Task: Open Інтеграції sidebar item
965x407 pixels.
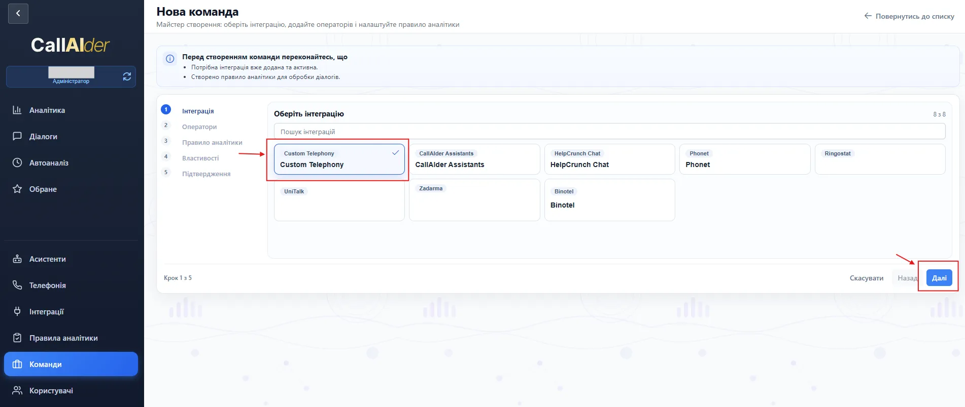Action: (71, 311)
